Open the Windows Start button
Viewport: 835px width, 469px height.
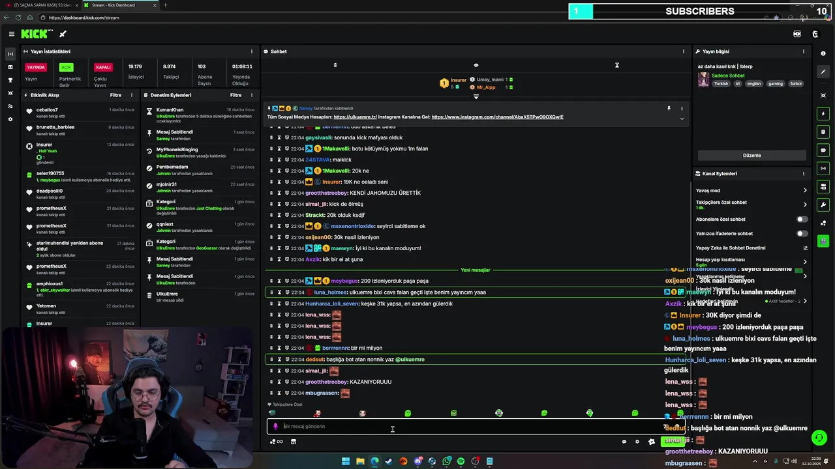pos(346,461)
